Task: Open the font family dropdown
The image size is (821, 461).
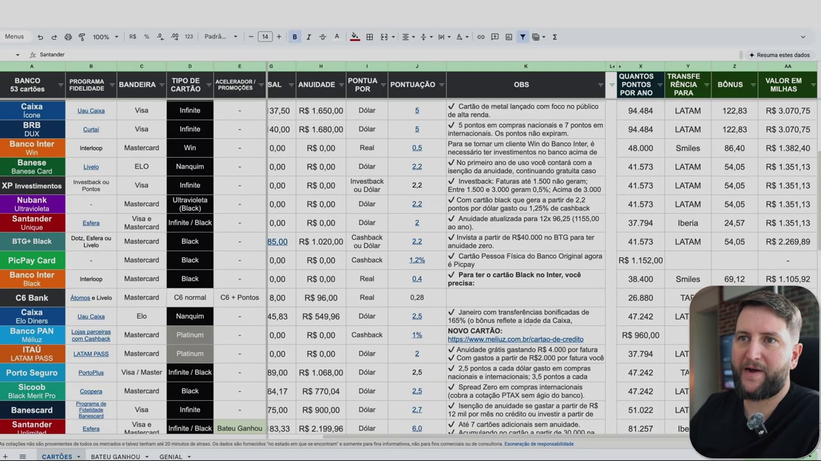Action: (x=221, y=37)
